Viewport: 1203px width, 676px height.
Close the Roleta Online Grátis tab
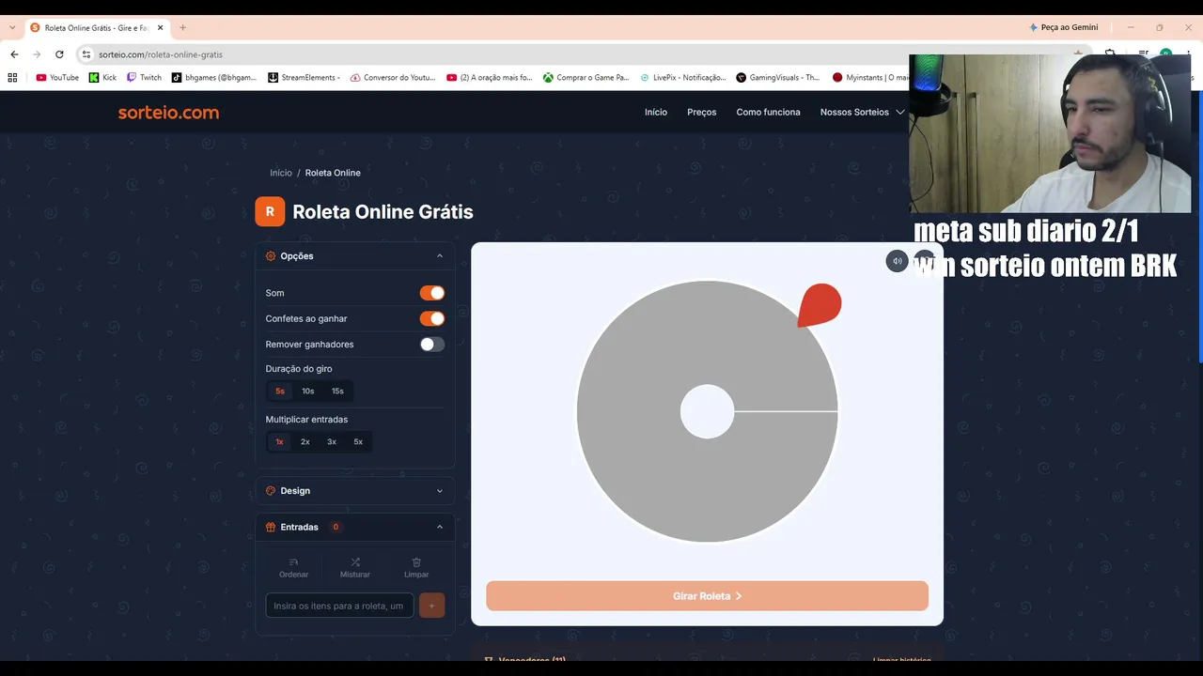(160, 28)
